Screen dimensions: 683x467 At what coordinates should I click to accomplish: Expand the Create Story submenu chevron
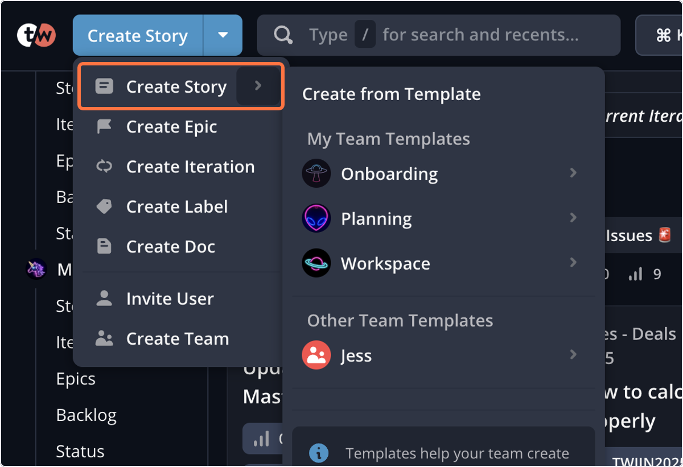(258, 86)
